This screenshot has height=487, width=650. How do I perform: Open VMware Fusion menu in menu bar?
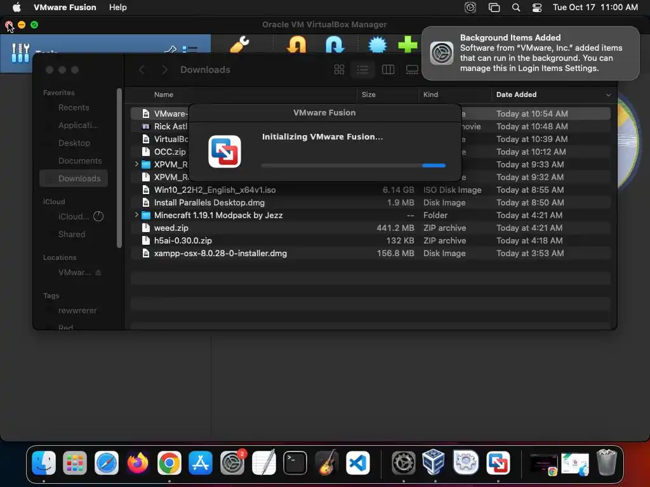pos(65,8)
